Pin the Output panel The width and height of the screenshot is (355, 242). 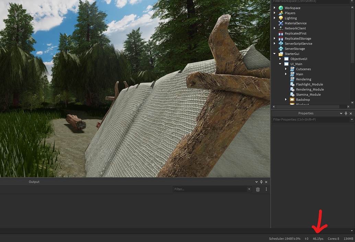tap(261, 182)
